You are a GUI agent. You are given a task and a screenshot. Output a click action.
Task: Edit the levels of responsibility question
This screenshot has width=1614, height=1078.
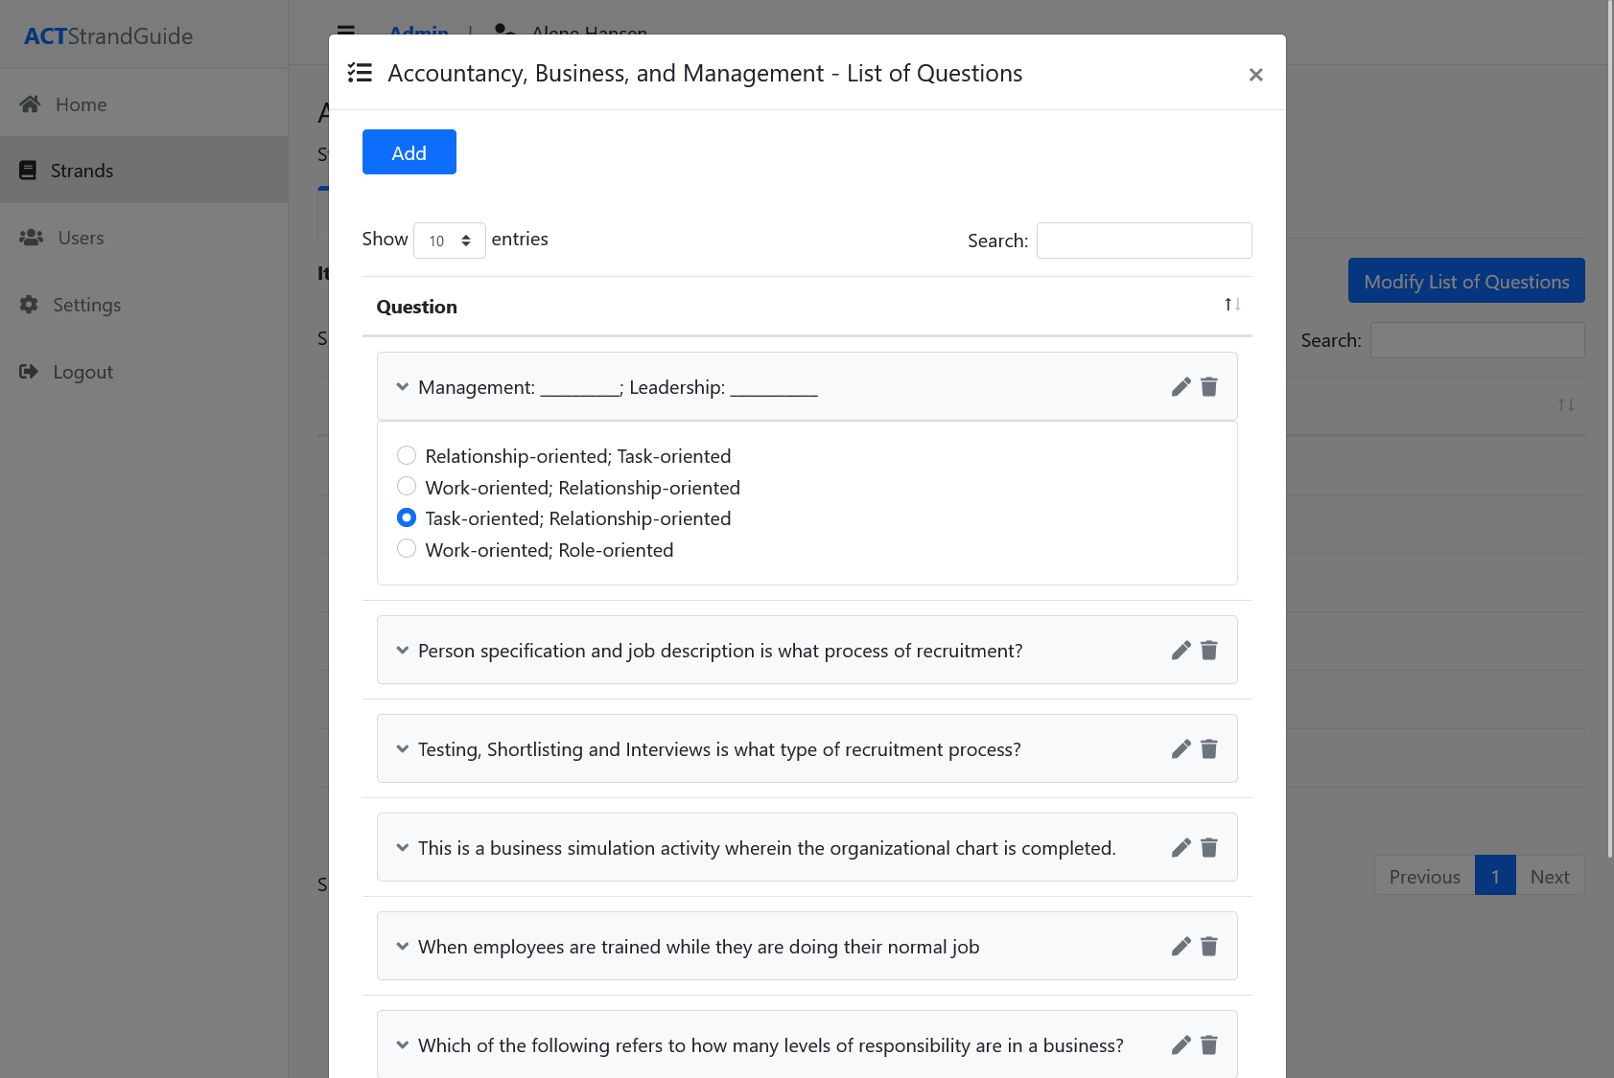pos(1181,1045)
